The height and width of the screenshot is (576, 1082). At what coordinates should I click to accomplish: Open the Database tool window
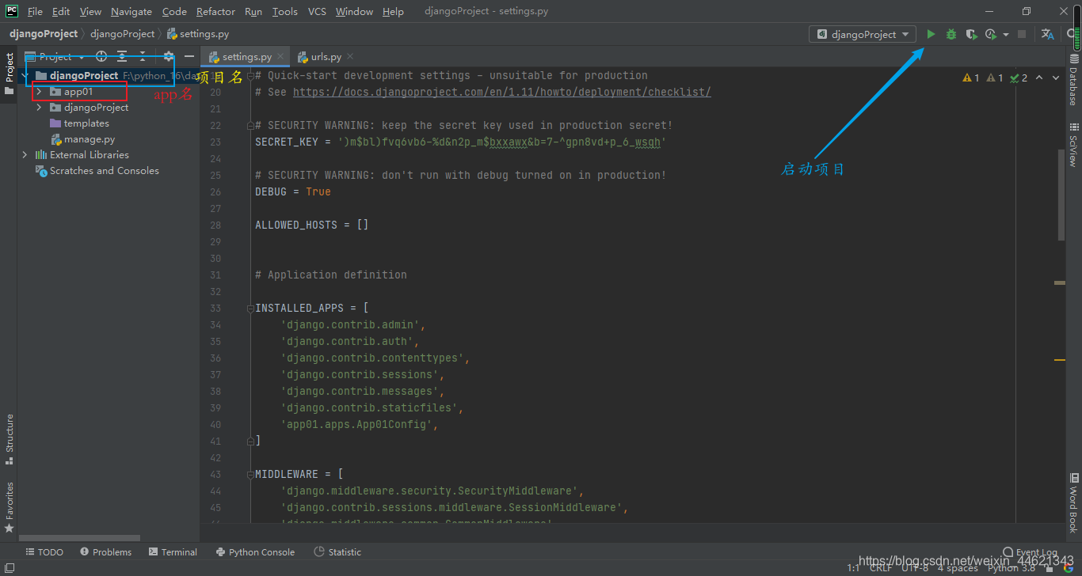click(x=1074, y=81)
